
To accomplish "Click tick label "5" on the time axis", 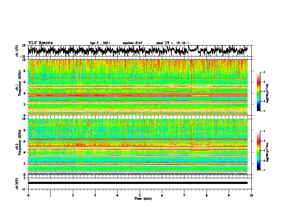I will [x=140, y=195].
